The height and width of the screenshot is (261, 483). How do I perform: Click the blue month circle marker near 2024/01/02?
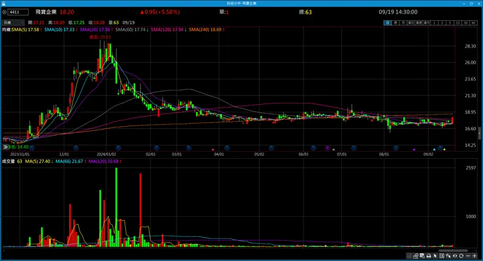[118, 148]
